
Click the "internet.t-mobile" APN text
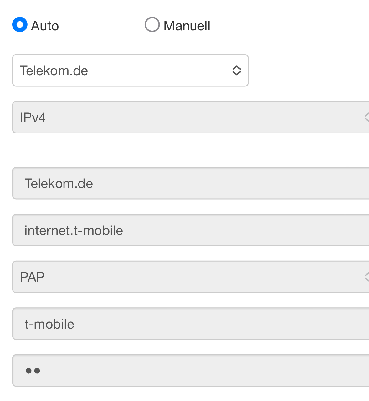click(x=74, y=231)
